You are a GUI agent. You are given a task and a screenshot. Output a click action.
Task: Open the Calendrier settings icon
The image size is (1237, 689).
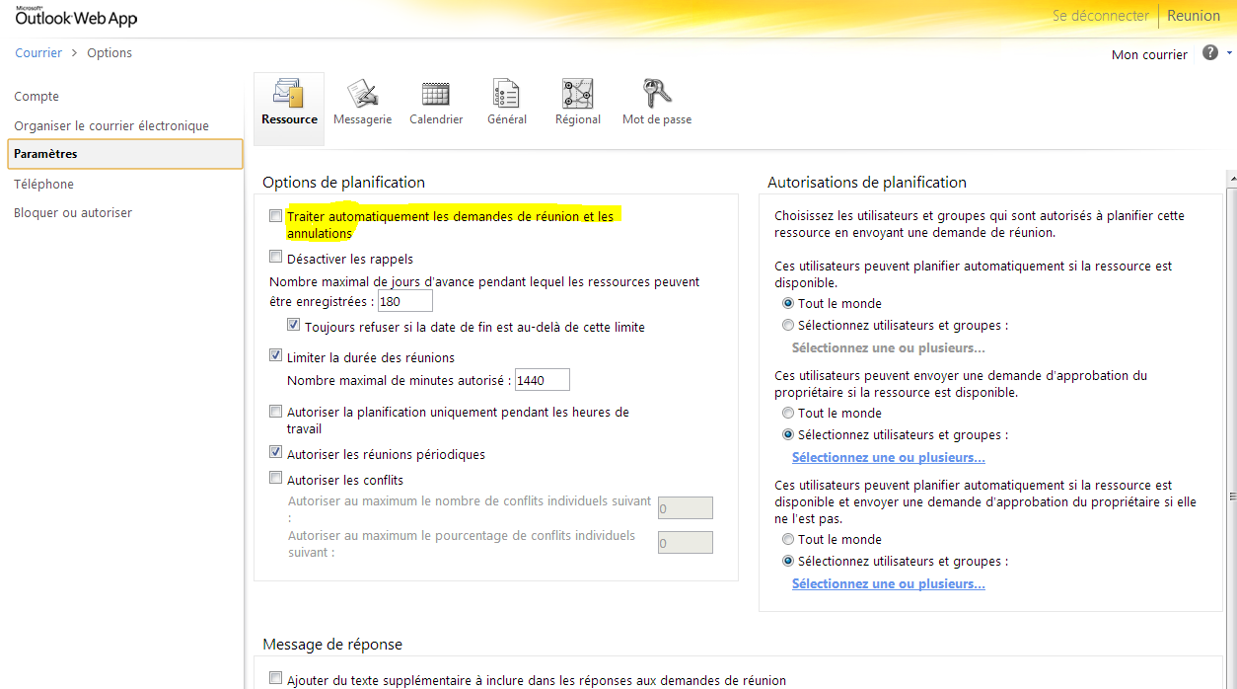435,95
